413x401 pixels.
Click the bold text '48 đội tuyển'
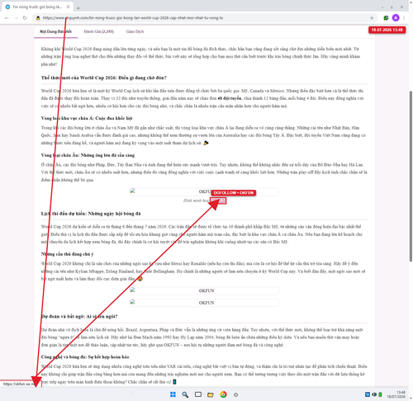coord(230,98)
